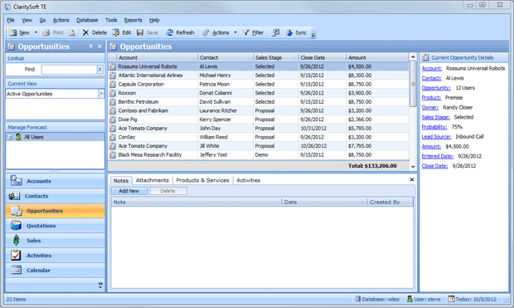The height and width of the screenshot is (308, 514).
Task: Pin the Opportunities side panel
Action: 91,46
